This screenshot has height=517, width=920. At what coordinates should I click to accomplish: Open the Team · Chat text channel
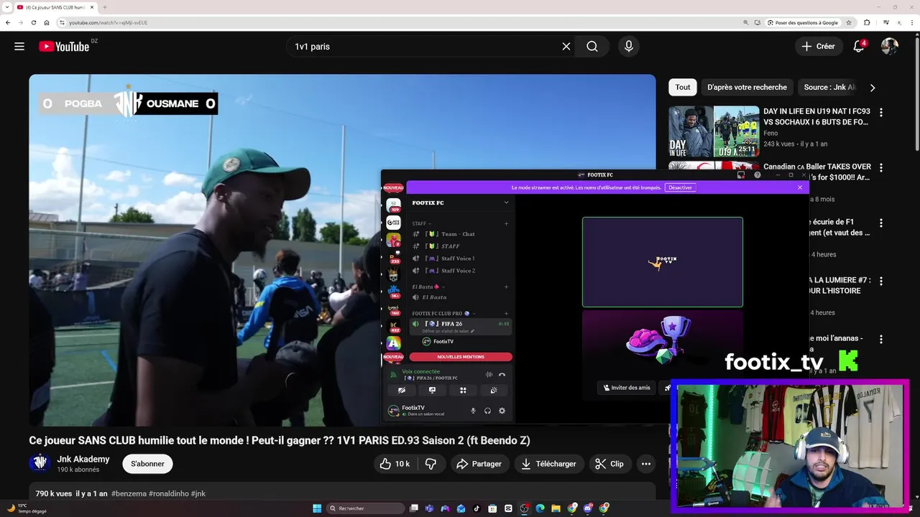click(460, 234)
